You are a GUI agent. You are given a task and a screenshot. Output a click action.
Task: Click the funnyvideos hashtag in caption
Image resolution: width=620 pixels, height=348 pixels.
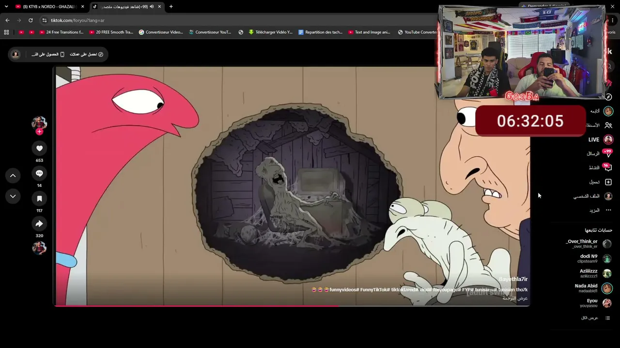(344, 290)
